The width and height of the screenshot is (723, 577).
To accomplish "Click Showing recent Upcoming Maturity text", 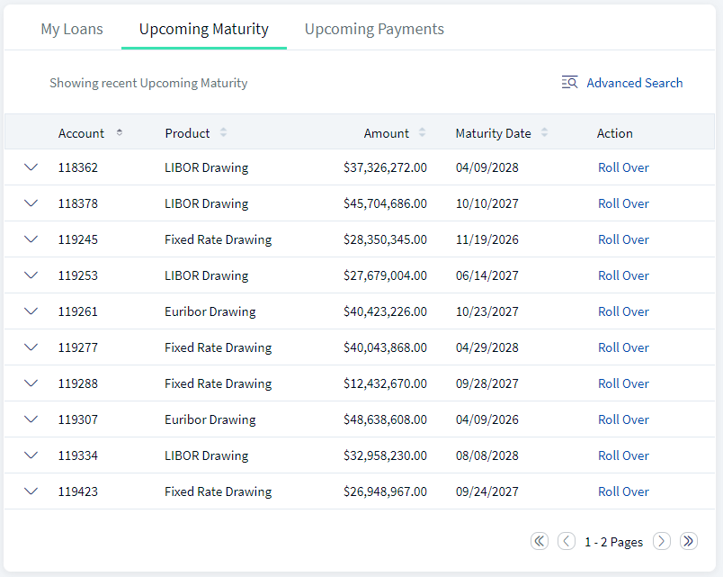I will pos(148,83).
